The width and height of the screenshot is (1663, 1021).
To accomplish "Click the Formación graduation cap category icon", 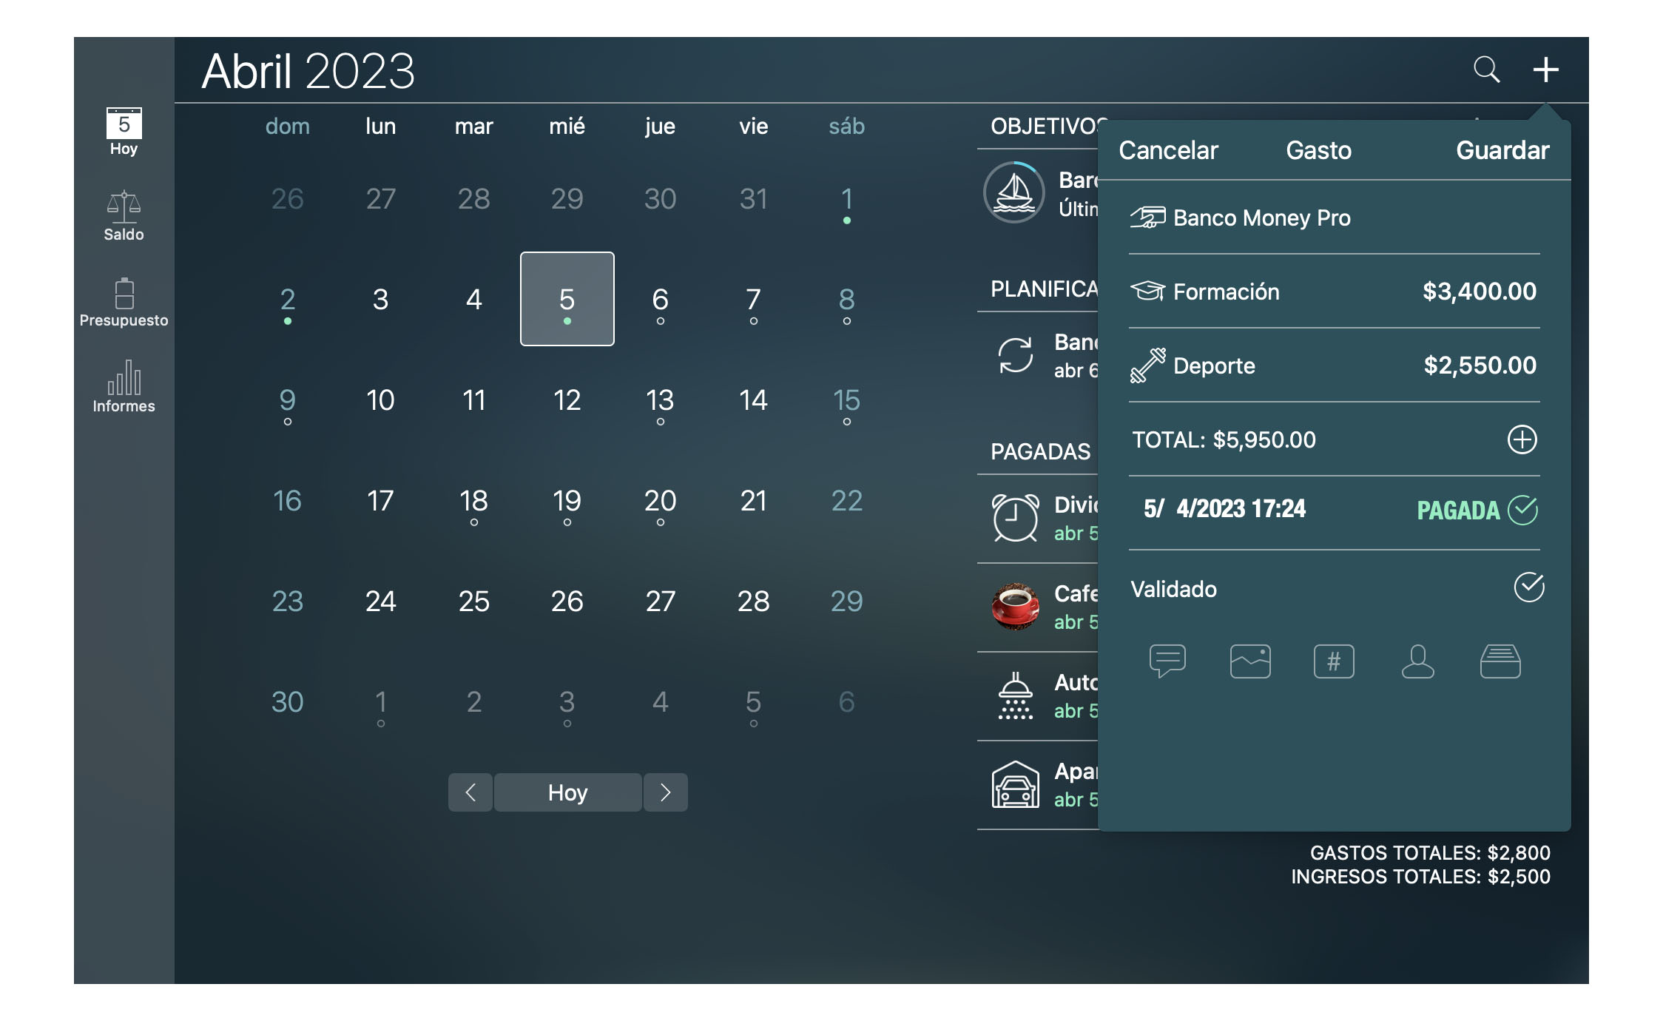I will [x=1147, y=290].
